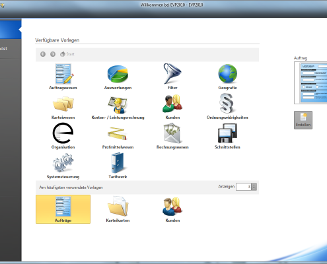The width and height of the screenshot is (327, 264).
Task: Click the forward navigation arrow
Action: [x=53, y=54]
